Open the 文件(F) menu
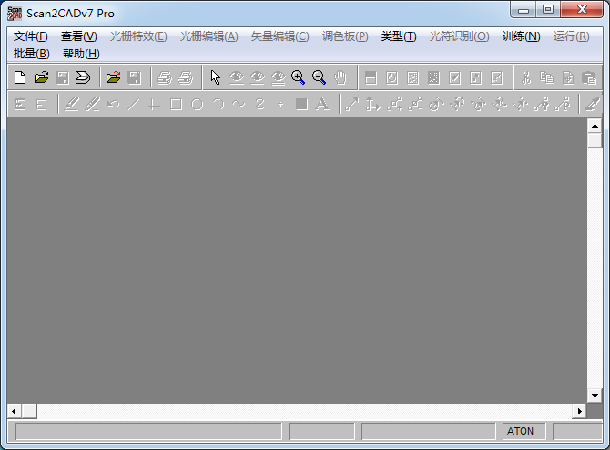Image resolution: width=610 pixels, height=450 pixels. (x=31, y=36)
